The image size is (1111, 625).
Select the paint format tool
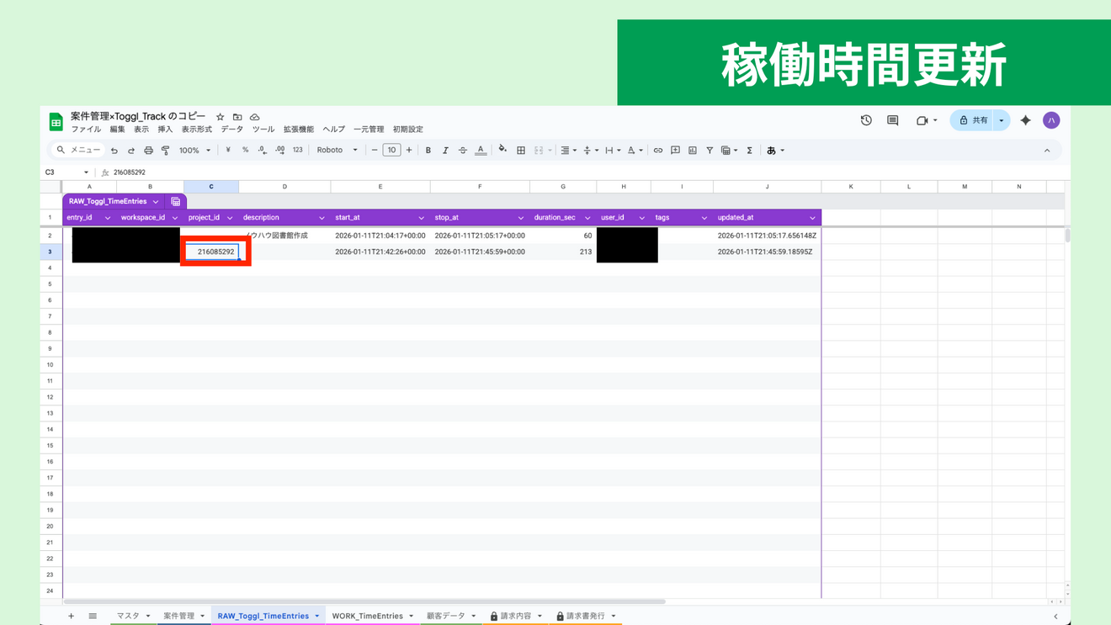pyautogui.click(x=165, y=151)
